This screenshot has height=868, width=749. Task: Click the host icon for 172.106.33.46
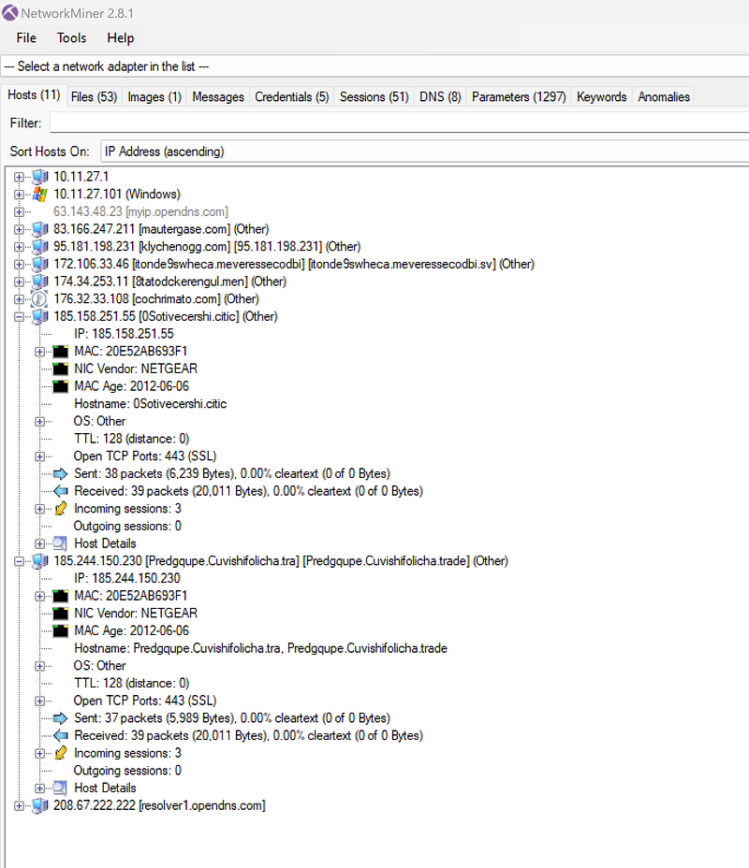tap(40, 264)
